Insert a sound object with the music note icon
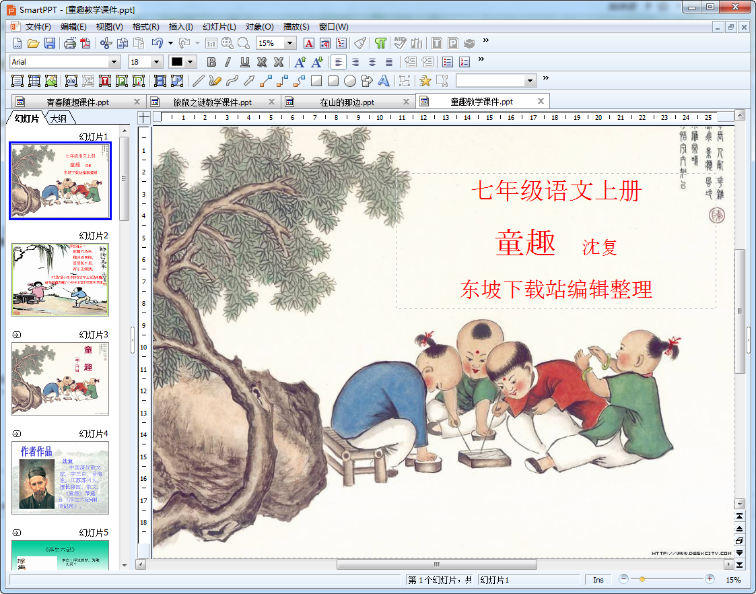Image resolution: width=756 pixels, height=594 pixels. (x=177, y=81)
